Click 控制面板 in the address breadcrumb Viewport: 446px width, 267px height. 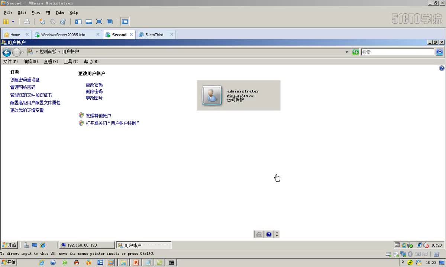(48, 52)
